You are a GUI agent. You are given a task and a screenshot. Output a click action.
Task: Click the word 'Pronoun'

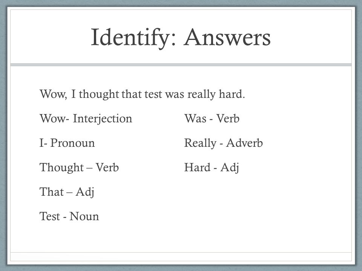[72, 143]
